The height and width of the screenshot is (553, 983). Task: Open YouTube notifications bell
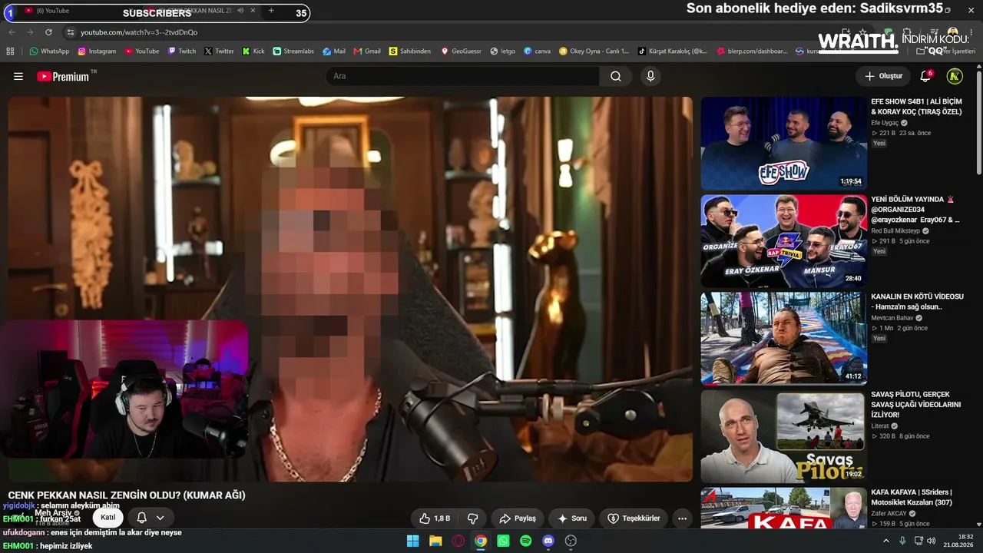pyautogui.click(x=925, y=77)
